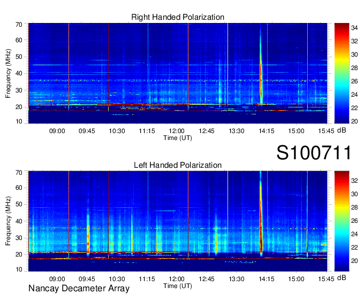The image size is (364, 295).
Task: Click the 12:45 tick under Left Handed plot
Action: click(207, 279)
